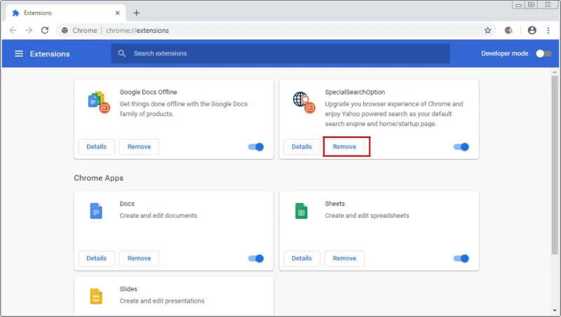Open the profile account icon
561x317 pixels.
pos(532,30)
